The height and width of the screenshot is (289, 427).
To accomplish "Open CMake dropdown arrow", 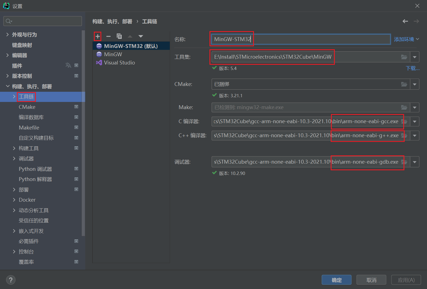I will point(415,84).
